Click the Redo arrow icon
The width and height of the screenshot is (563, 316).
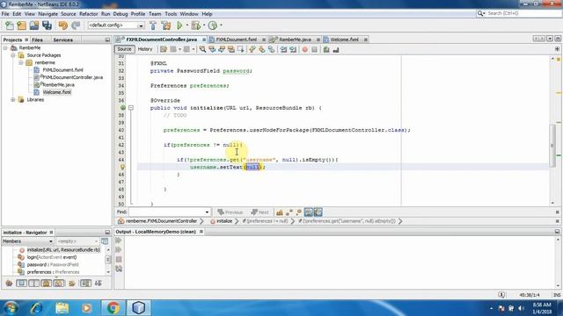[76, 25]
